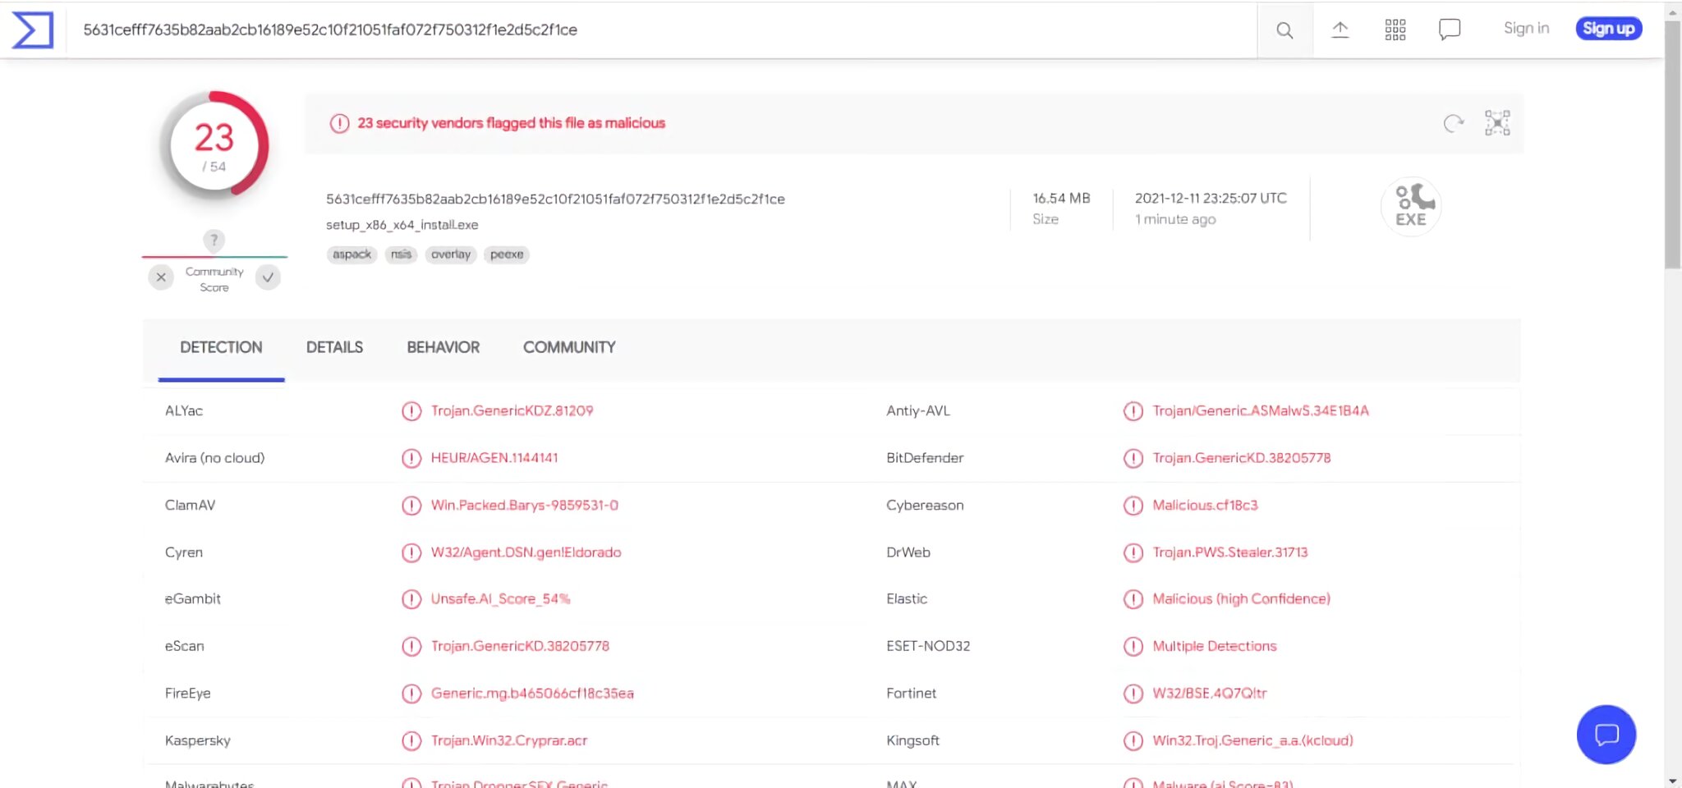Select the COMMUNITY tab
The image size is (1682, 788).
point(569,347)
